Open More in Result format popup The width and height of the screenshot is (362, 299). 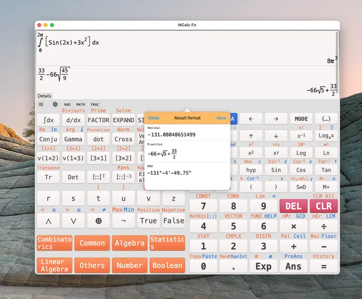coord(222,118)
